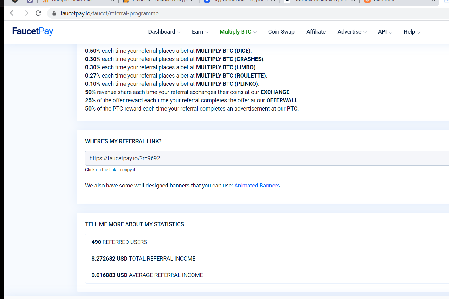Focus the faucetpay.io address bar URL
The image size is (449, 299).
click(109, 13)
